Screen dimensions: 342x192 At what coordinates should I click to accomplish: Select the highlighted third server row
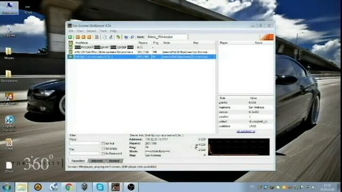[142, 57]
